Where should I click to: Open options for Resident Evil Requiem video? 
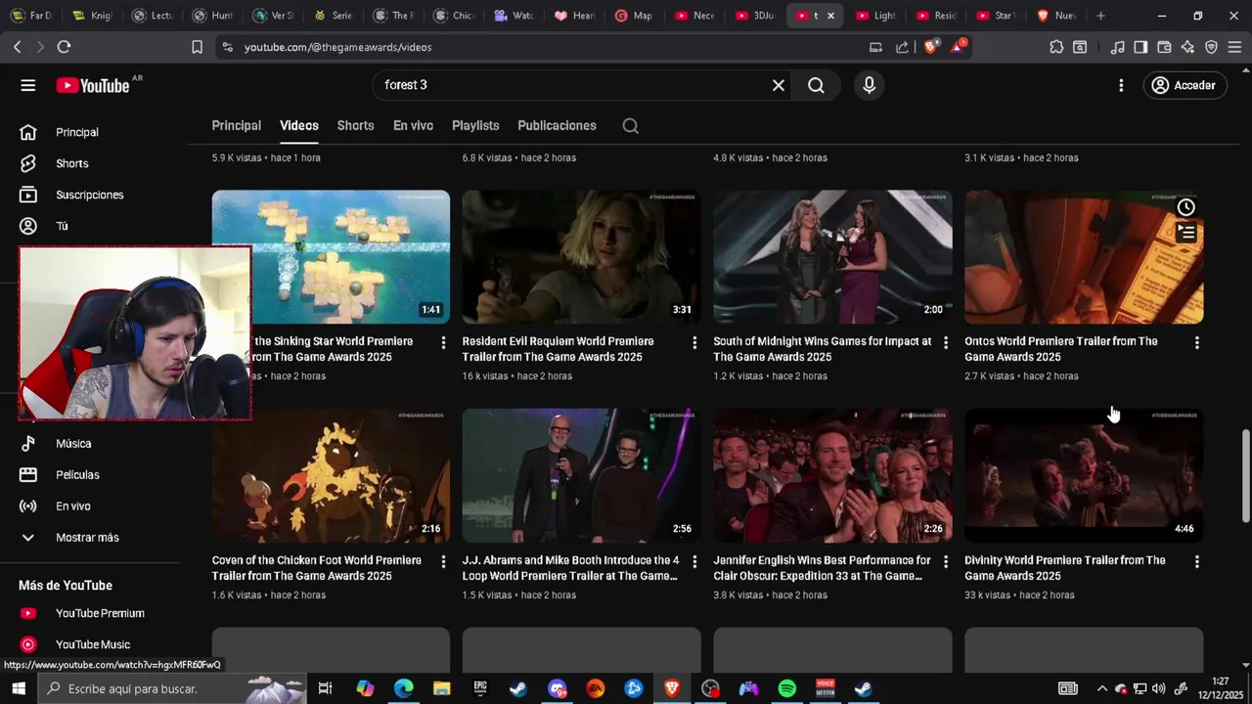(x=694, y=342)
